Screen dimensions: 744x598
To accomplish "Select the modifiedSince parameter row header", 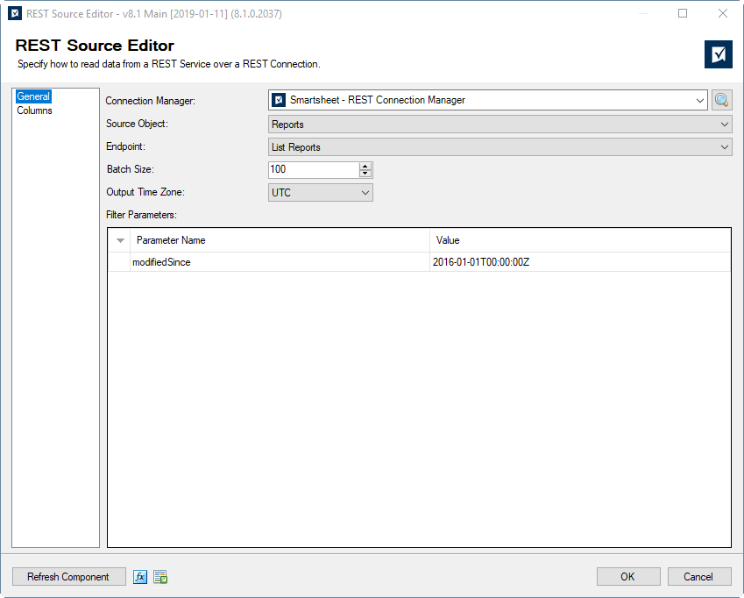I will 120,261.
